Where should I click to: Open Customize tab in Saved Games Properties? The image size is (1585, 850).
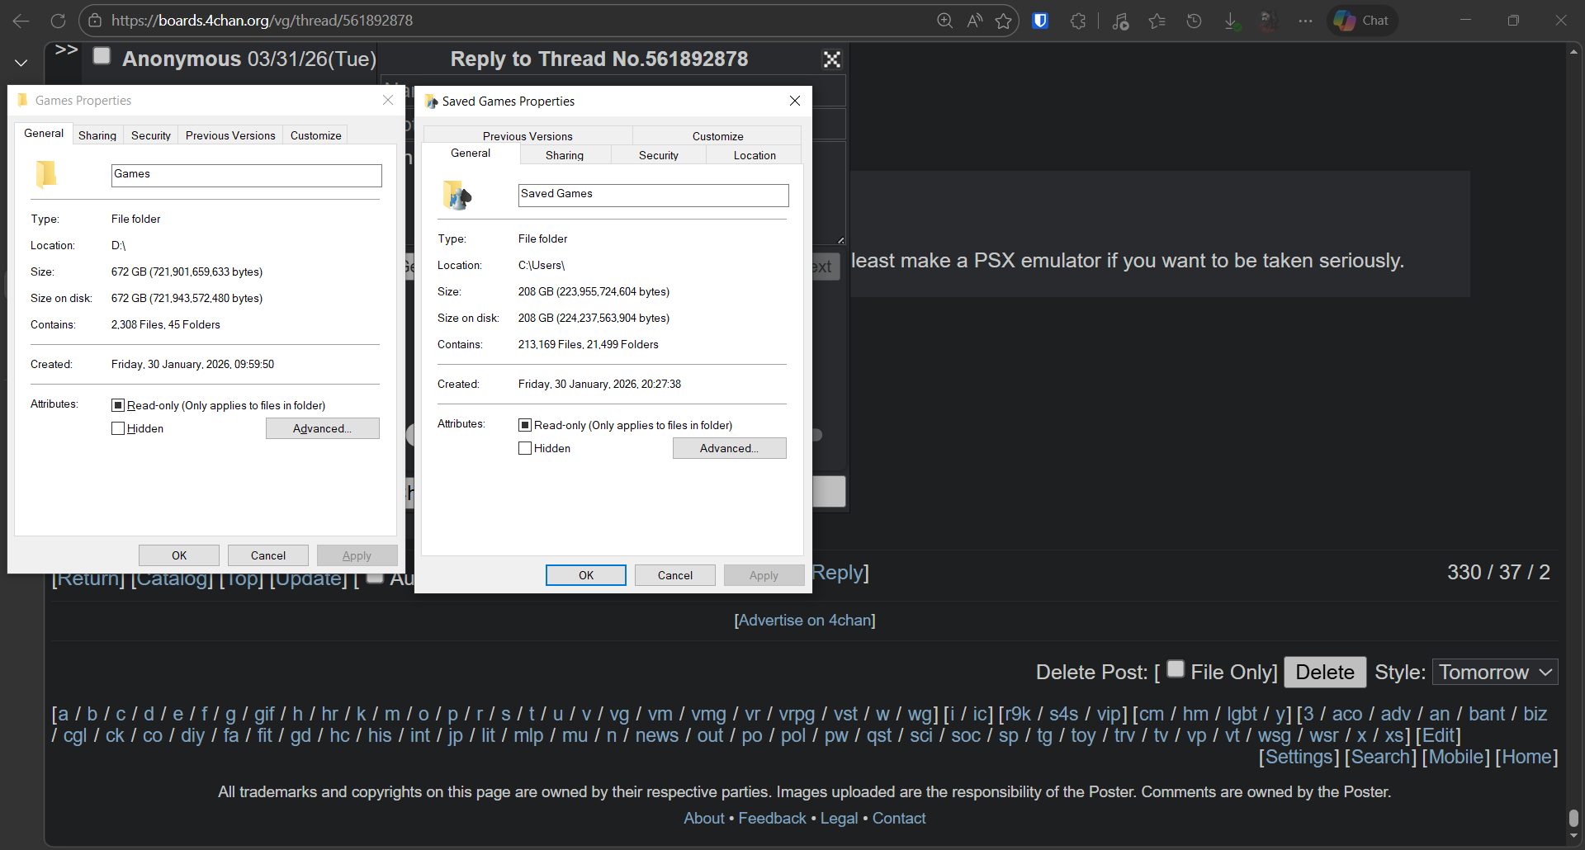[x=717, y=136]
